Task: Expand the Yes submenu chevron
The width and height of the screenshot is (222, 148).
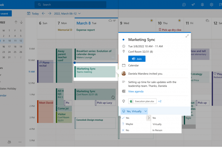Action: coord(148,118)
